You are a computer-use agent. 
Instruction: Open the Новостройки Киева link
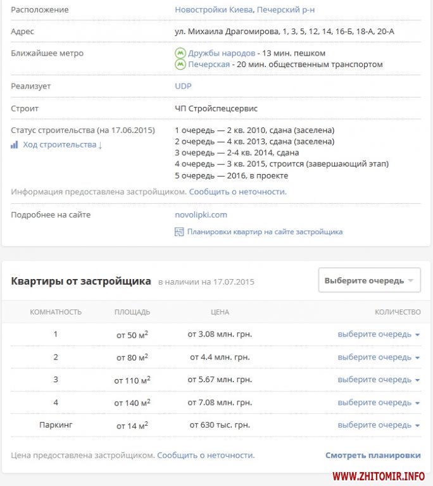214,10
